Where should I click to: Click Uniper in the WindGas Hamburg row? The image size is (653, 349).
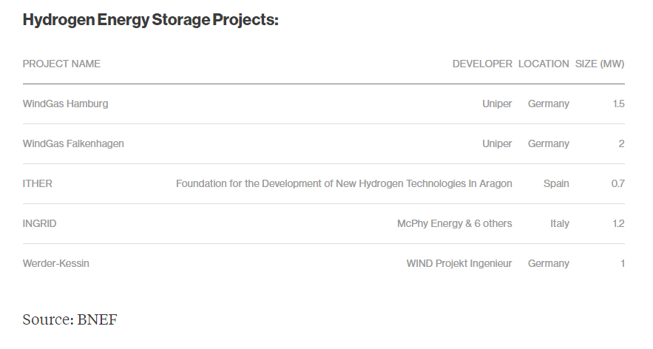(x=497, y=104)
